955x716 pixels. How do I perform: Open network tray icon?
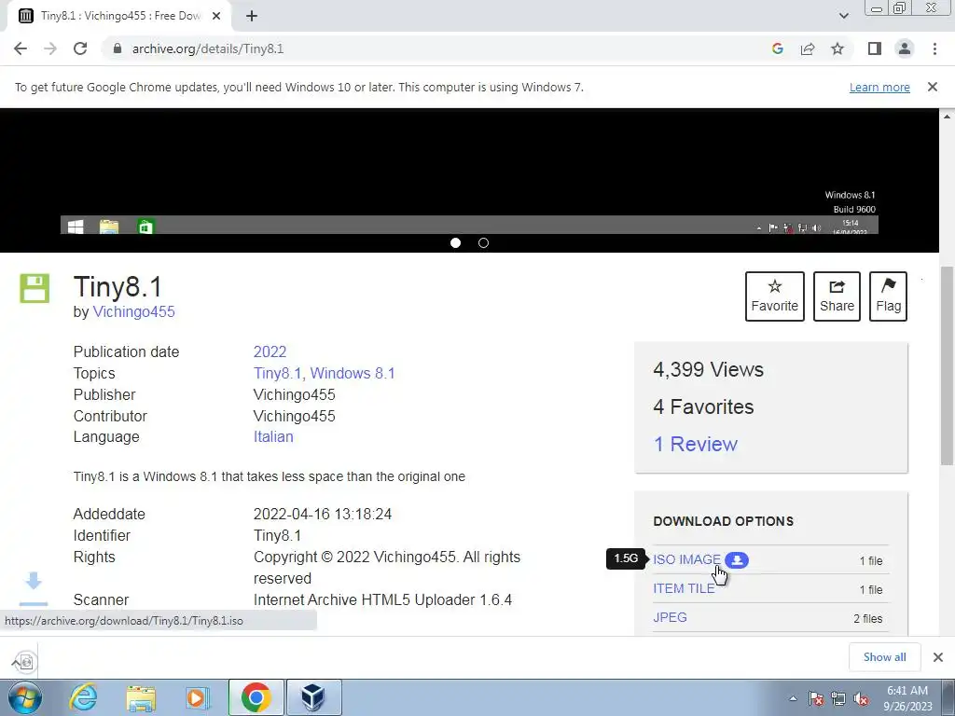pos(838,698)
